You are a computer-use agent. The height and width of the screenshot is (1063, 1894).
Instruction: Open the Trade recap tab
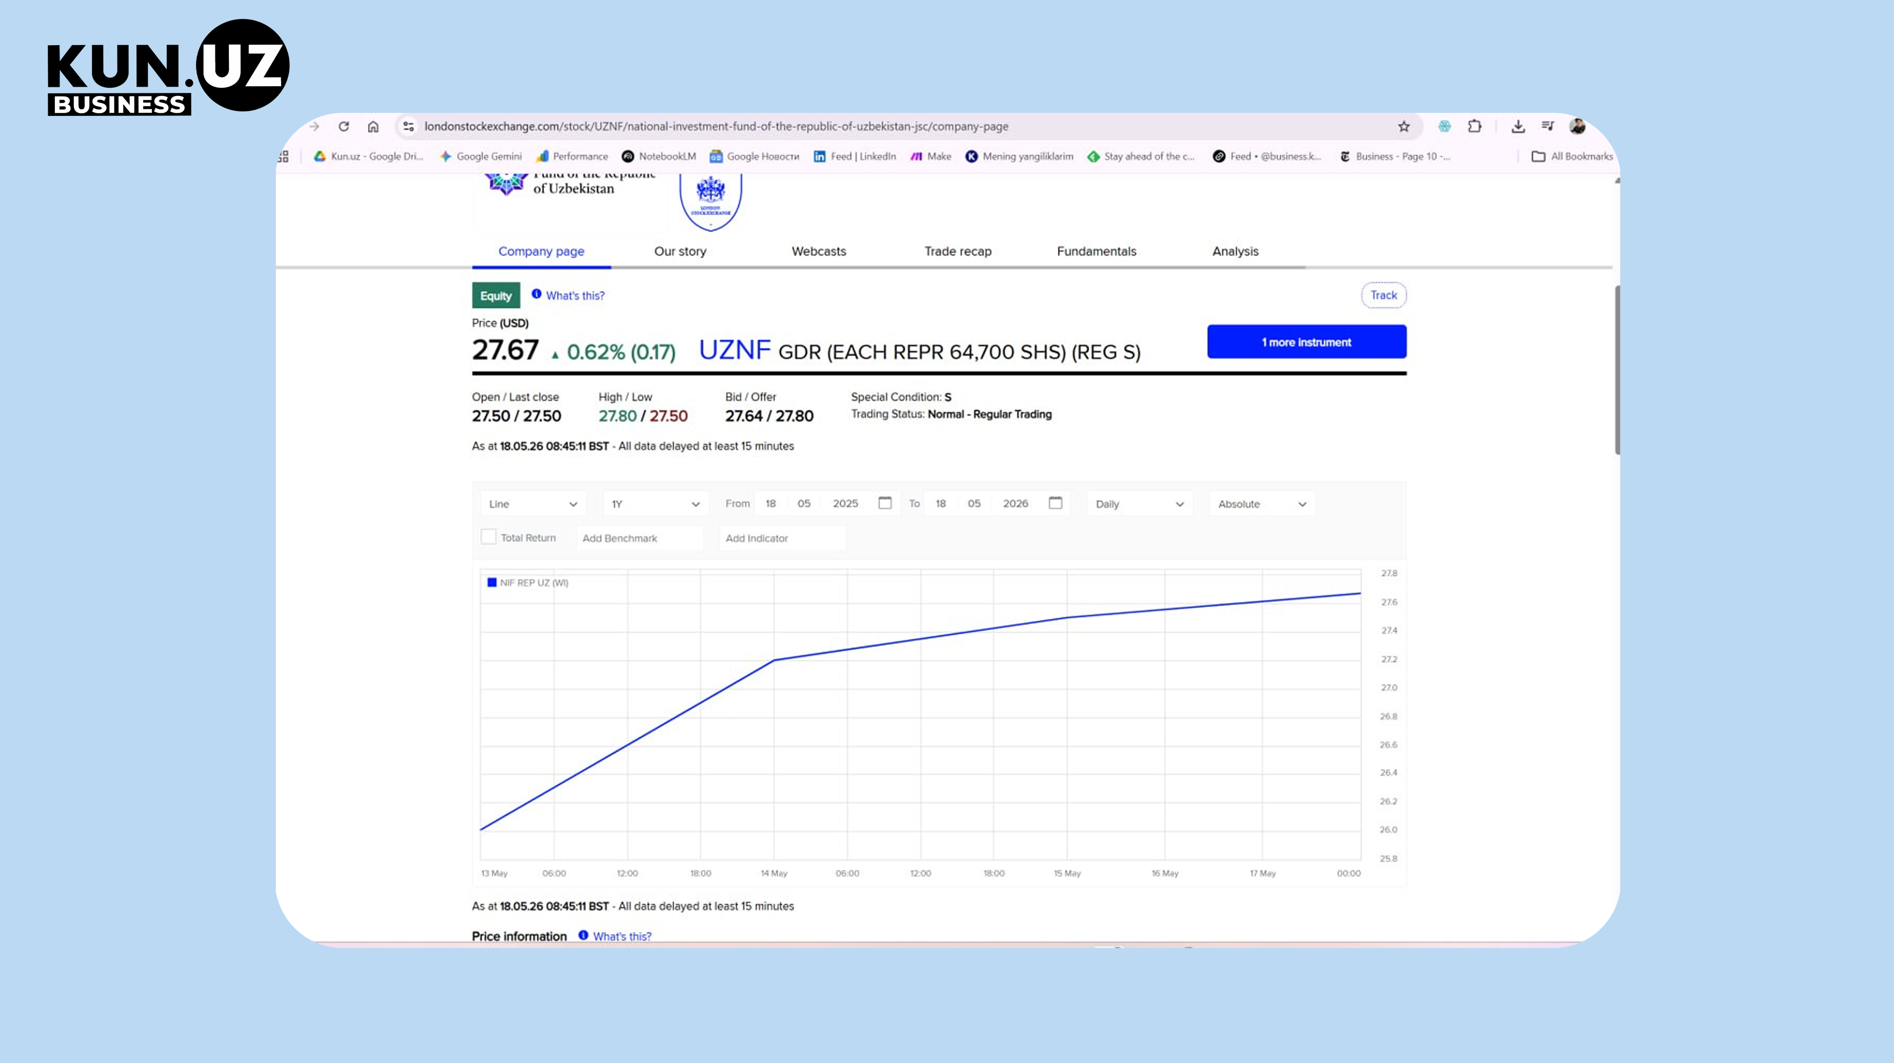[x=958, y=251]
